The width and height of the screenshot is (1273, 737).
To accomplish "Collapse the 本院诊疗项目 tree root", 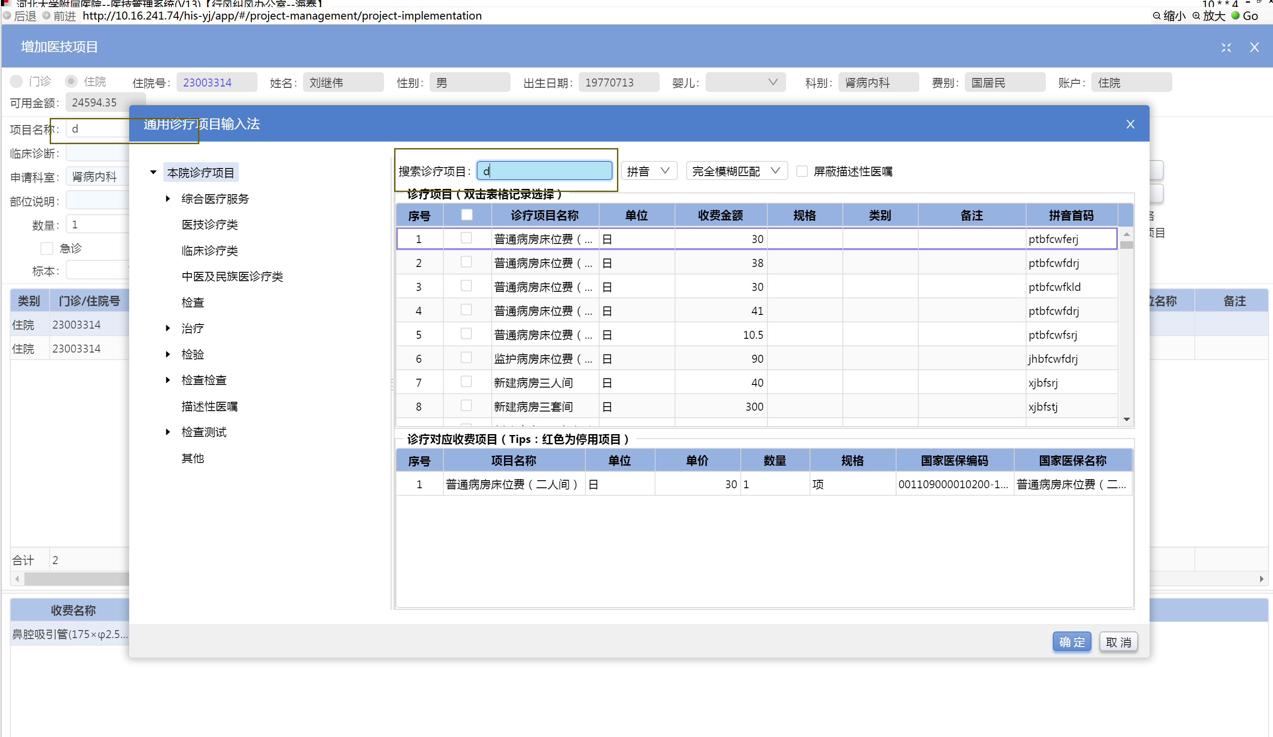I will coord(153,172).
